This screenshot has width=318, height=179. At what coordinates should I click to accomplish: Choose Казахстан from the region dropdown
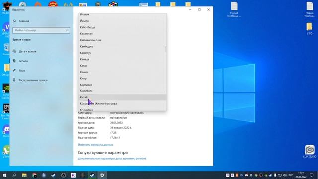[x=122, y=34]
